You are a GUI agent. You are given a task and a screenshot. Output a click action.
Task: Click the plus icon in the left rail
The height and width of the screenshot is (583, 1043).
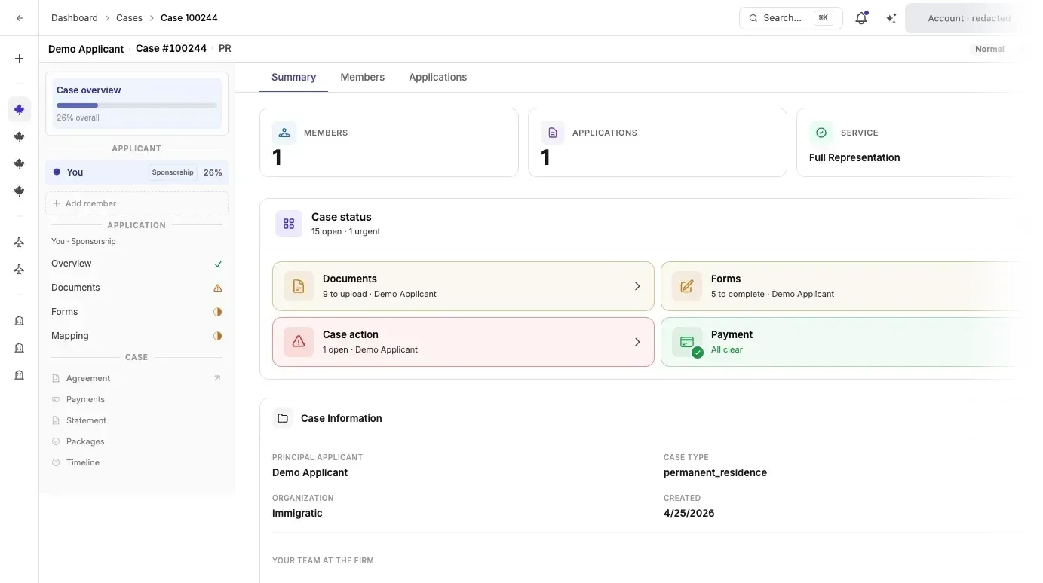(x=20, y=58)
